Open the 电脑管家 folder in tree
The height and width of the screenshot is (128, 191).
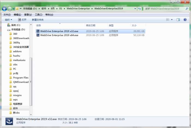tap(16, 104)
